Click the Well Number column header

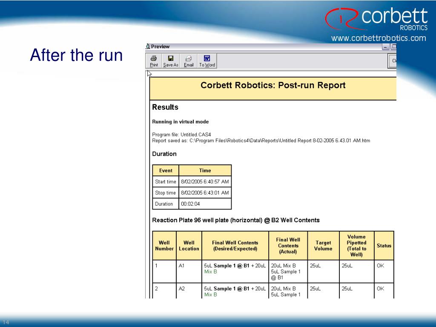click(164, 246)
